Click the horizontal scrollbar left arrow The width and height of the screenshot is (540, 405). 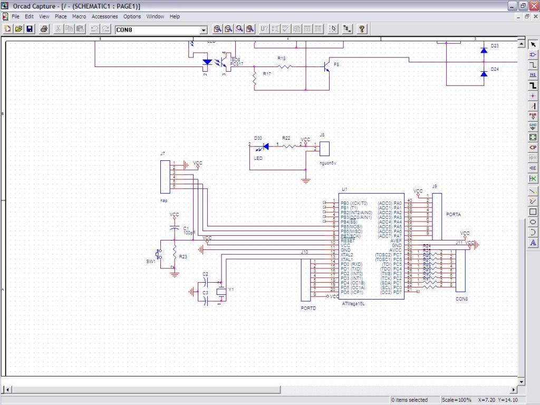tap(7, 390)
